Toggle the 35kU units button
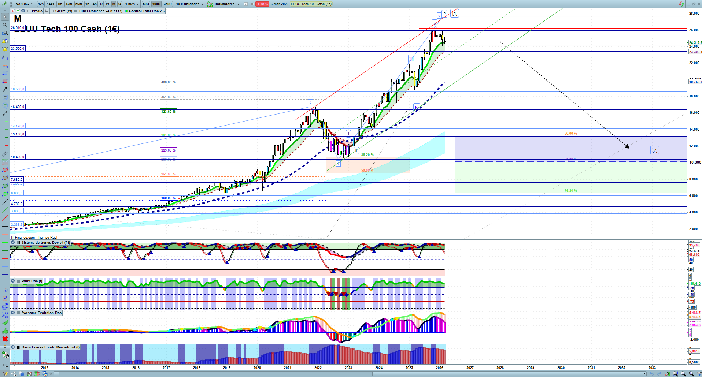Screen dimensions: 702x377 (x=168, y=4)
